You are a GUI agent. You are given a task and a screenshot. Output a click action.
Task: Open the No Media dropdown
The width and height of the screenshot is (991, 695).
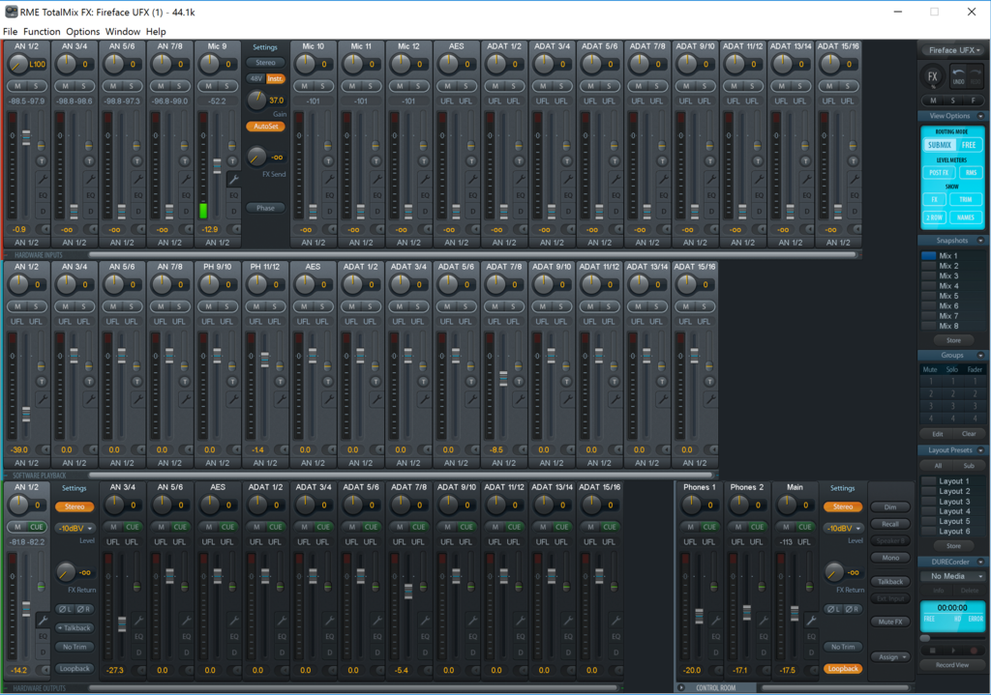[953, 576]
